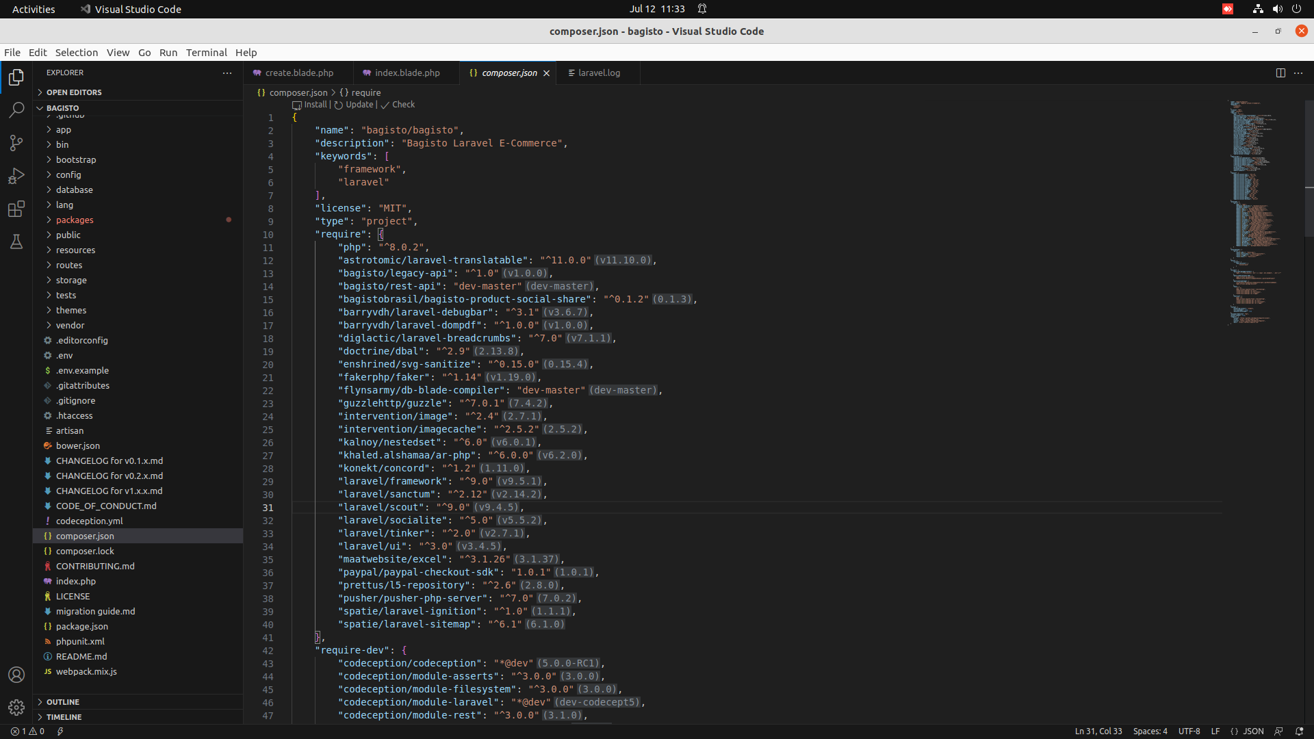
Task: Select the Explorer icon in activity bar
Action: [x=16, y=79]
